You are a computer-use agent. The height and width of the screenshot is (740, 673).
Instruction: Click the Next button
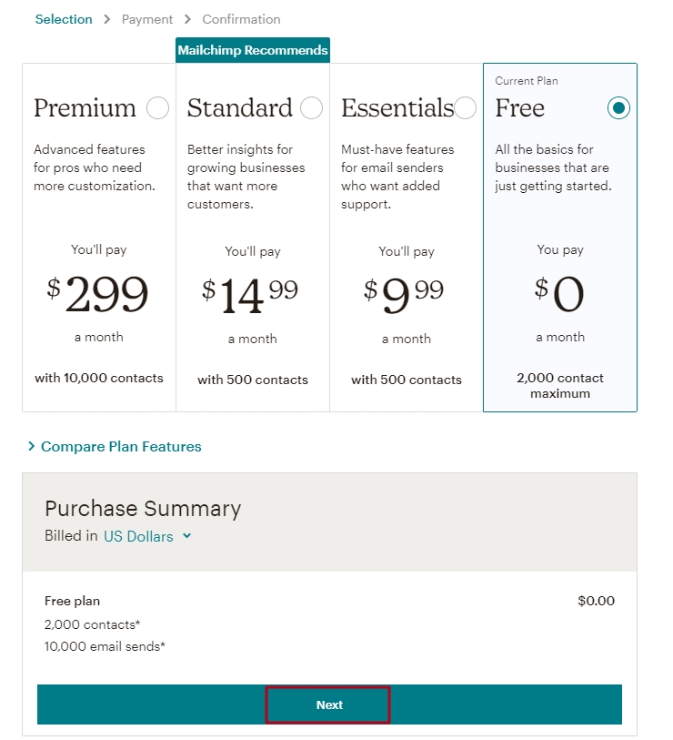pos(329,705)
